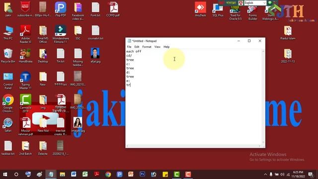Image resolution: width=318 pixels, height=179 pixels.
Task: Open the Format menu in Notepad
Action: coord(147,47)
